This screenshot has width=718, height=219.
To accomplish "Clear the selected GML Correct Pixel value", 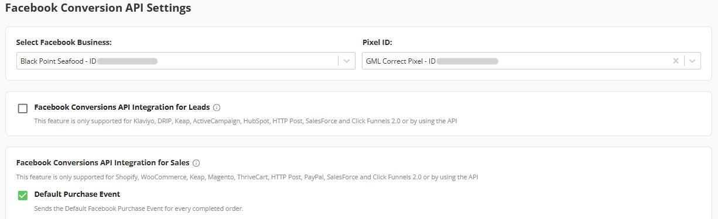I will point(676,61).
